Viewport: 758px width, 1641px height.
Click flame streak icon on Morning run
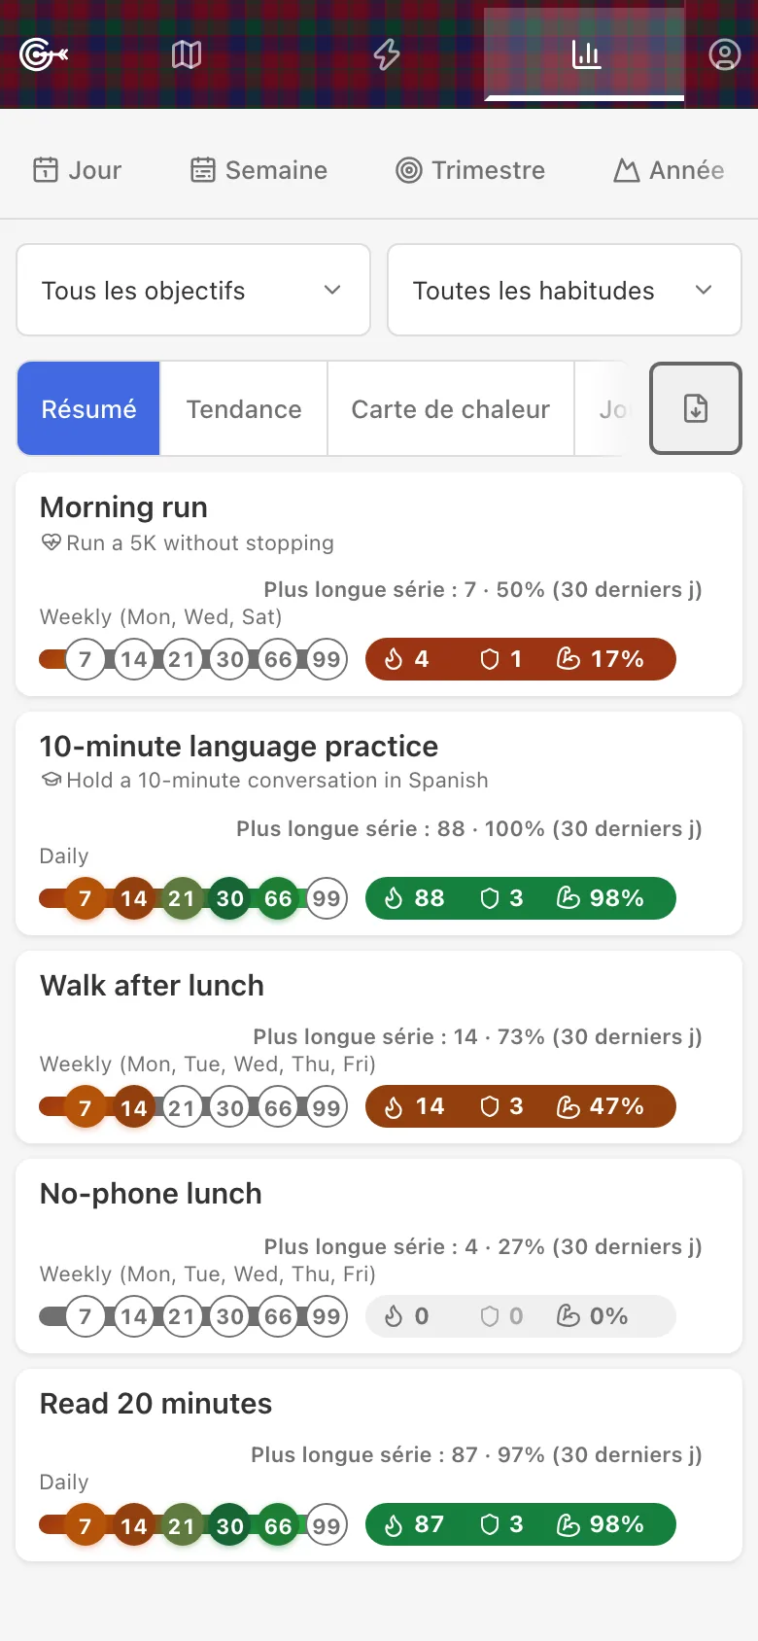[394, 659]
